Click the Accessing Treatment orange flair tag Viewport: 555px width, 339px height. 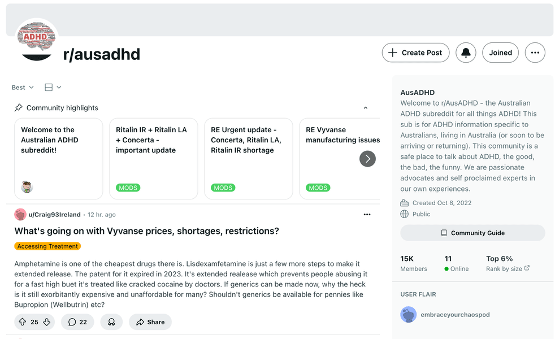point(47,246)
